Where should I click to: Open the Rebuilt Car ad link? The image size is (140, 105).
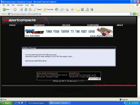pos(74,73)
